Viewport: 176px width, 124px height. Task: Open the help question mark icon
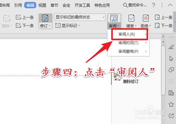153,5
